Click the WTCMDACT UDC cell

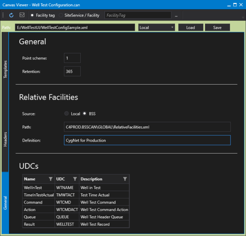point(67,209)
